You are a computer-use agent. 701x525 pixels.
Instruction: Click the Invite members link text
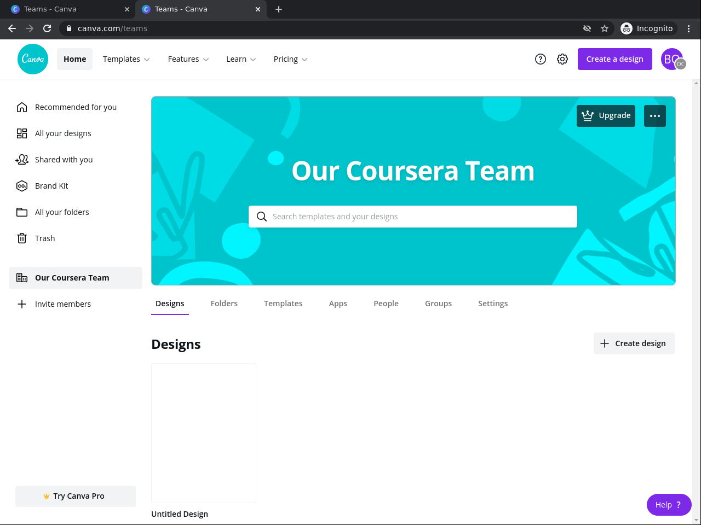coord(63,304)
